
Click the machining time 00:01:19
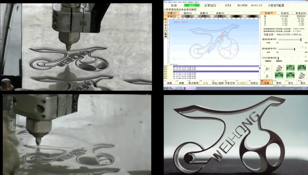[256, 5]
